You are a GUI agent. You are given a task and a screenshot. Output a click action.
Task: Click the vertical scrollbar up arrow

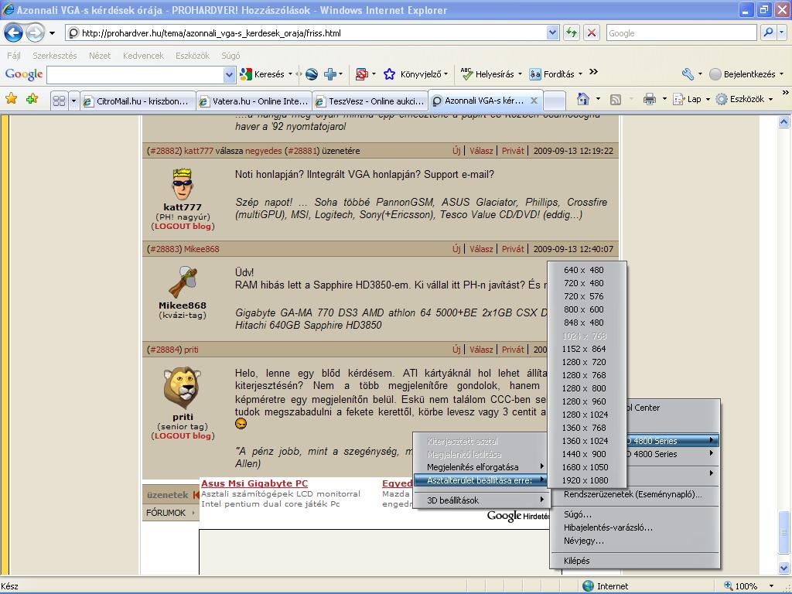[783, 121]
